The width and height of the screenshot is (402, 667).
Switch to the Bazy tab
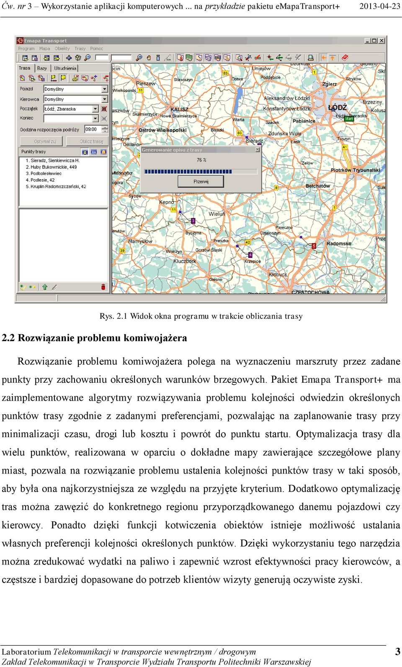[x=42, y=68]
